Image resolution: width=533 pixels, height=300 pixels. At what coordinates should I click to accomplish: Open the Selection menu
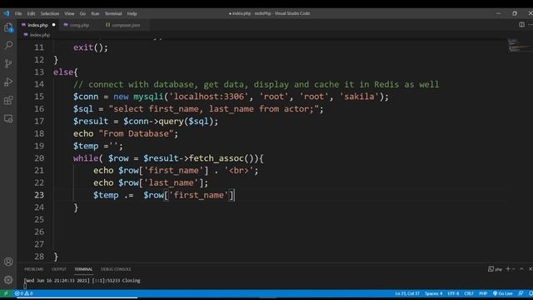pos(50,13)
